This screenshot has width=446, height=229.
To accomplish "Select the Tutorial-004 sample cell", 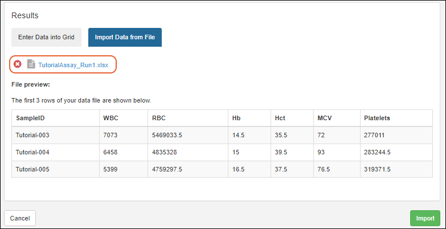I will pos(35,152).
